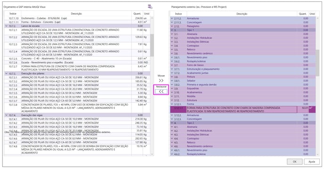Select row 10.7.3.5 Armação de pilar 6,3 MM
This screenshot has height=169, width=324.
tap(77, 93)
